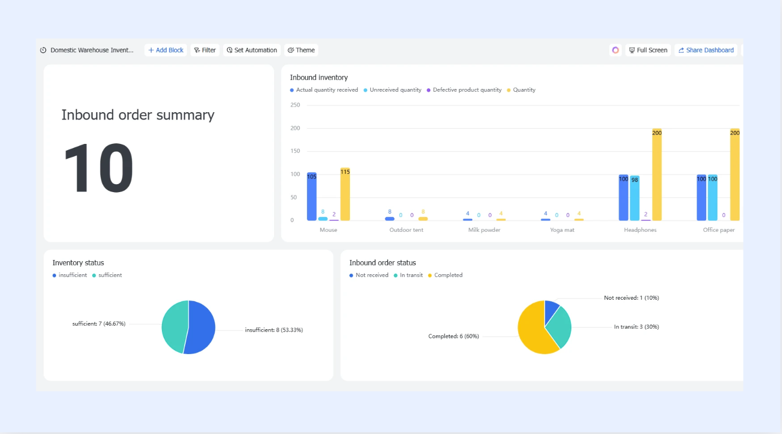Toggle Unreceived quantity legend series
Image resolution: width=782 pixels, height=434 pixels.
pyautogui.click(x=392, y=90)
